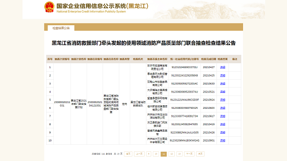This screenshot has width=287, height=161.
Task: Click the page announcement heading 黑龙江省消防救援部门
Action: point(144,43)
